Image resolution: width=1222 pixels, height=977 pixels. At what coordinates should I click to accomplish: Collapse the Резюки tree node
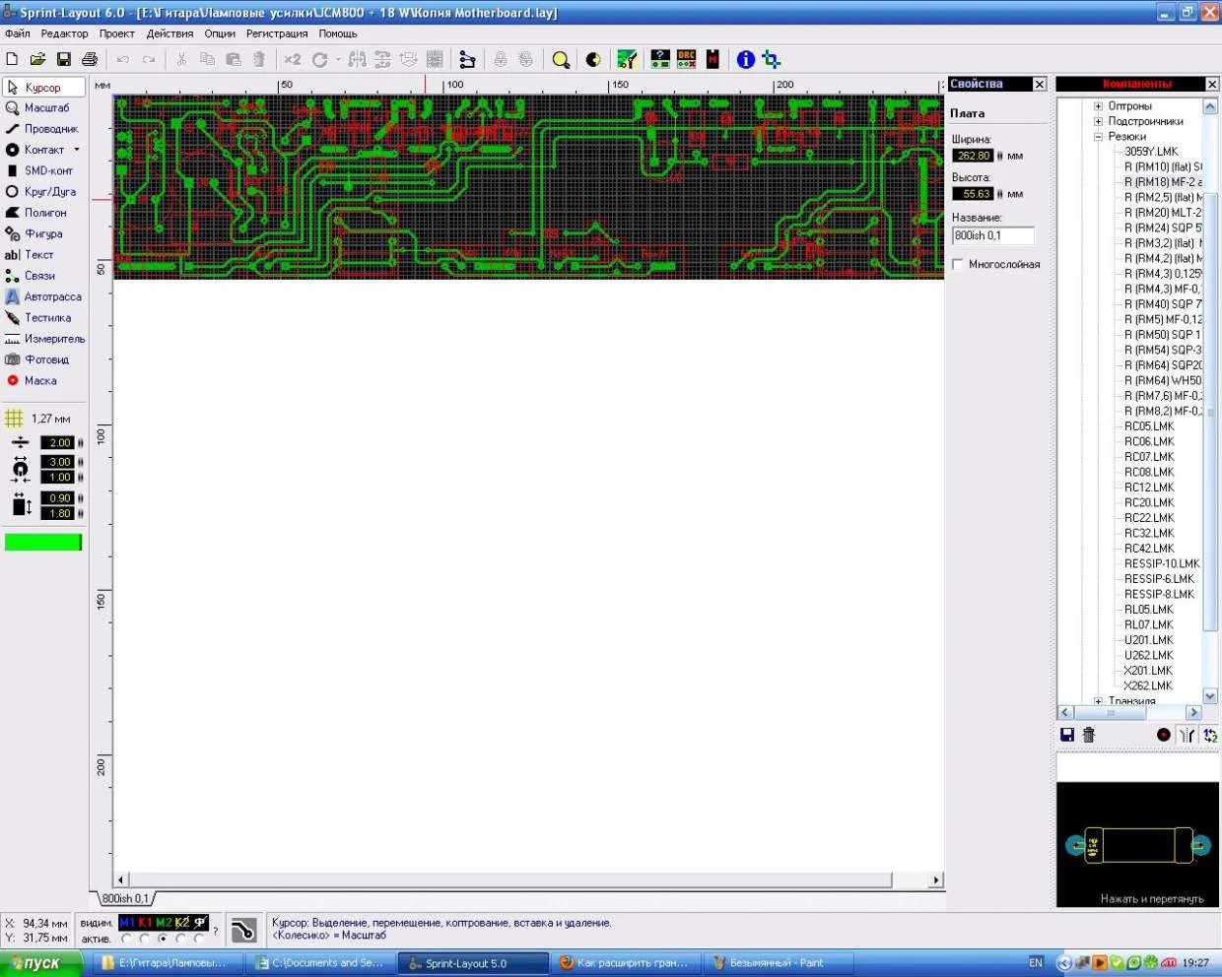pyautogui.click(x=1098, y=137)
